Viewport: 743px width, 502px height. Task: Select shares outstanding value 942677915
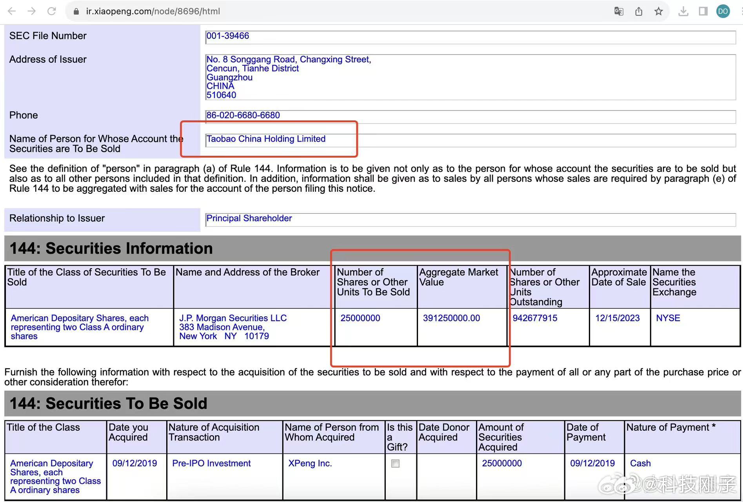535,318
